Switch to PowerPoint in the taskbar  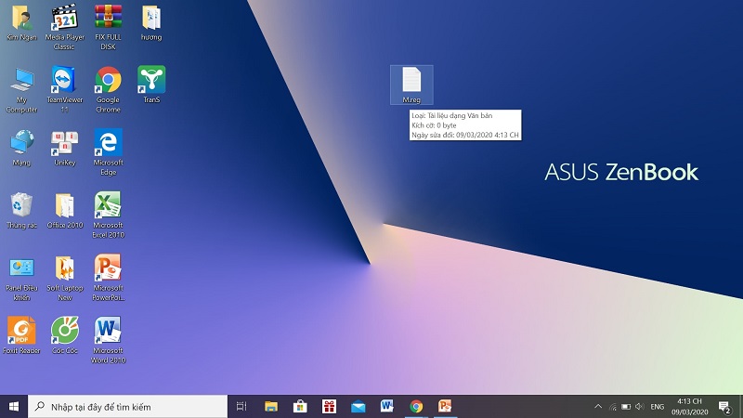coord(445,406)
